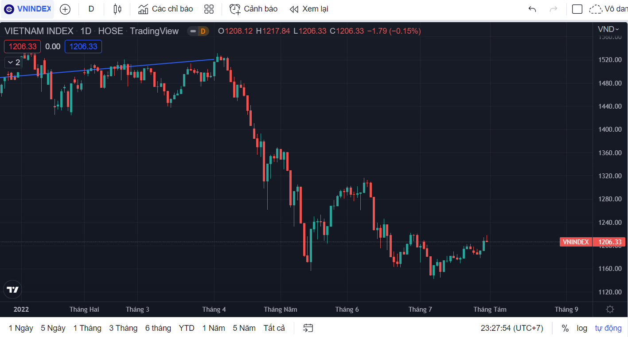Open chart settings gear icon

point(610,310)
